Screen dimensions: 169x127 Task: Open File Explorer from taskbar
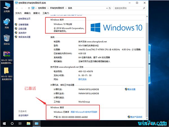(x=28, y=123)
